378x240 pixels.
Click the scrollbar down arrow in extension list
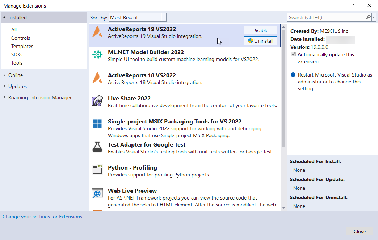(x=283, y=208)
